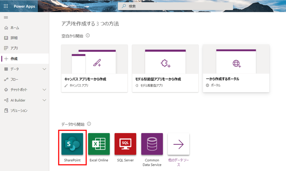Click the アプリを作成する 3 つの方法 heading
Screen dimensions: 286x171
[x=90, y=24]
